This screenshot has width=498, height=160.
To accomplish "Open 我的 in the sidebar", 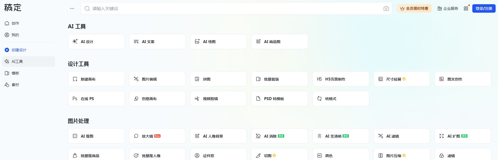I will pos(15,35).
